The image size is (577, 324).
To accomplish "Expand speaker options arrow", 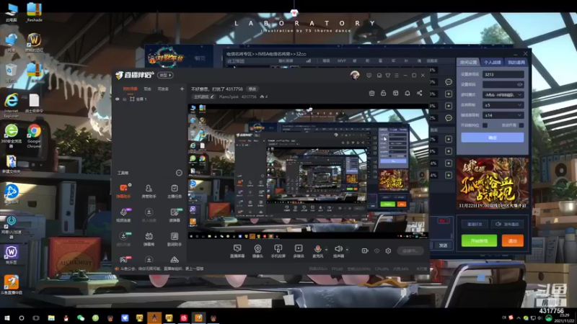I will pos(347,250).
